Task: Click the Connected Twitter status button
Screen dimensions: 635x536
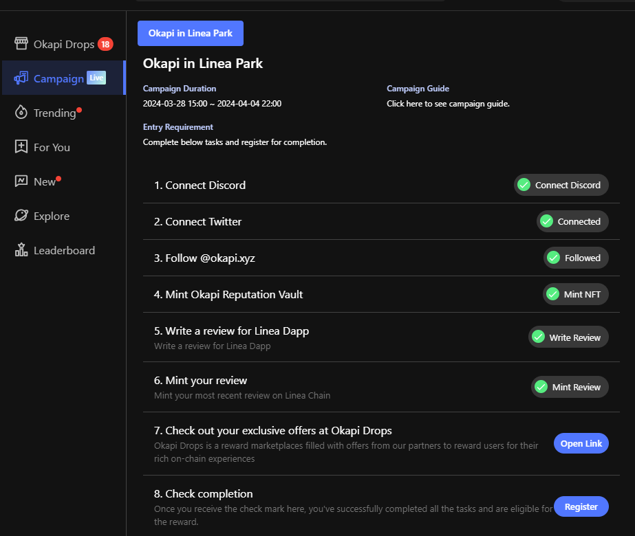Action: coord(572,221)
